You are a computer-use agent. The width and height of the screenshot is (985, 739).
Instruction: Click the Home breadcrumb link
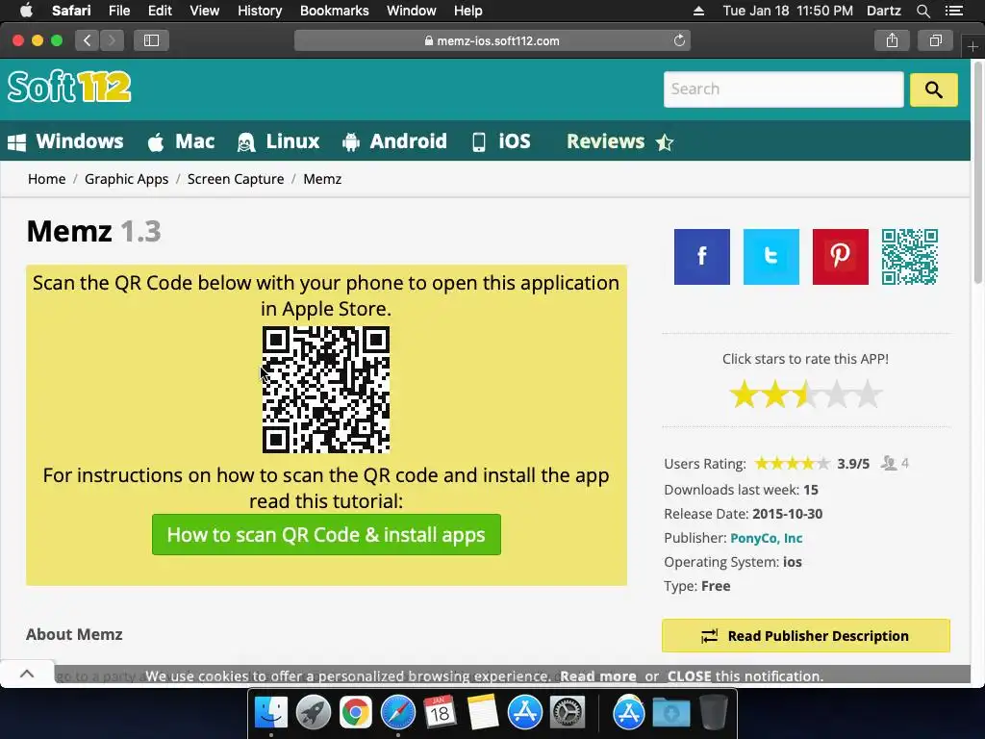(46, 179)
